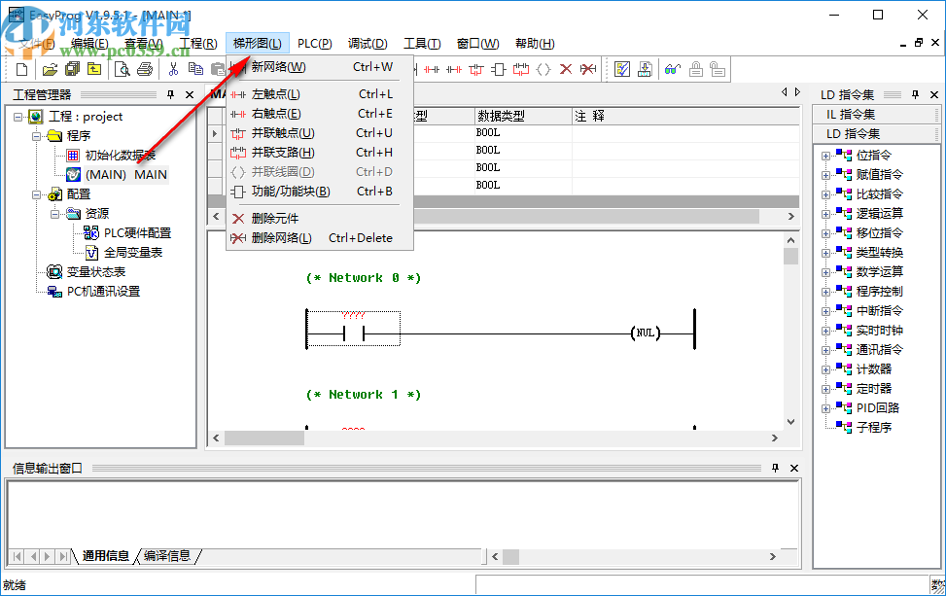Insert left contact from the toolbar

(x=432, y=69)
